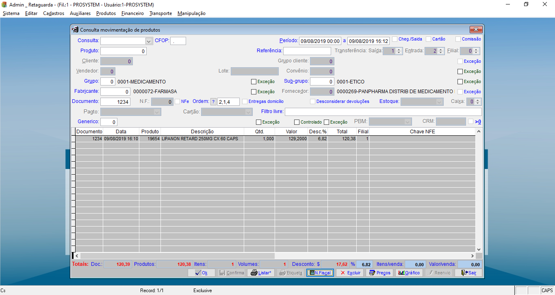Click the Documento field containing 1234
555x295 pixels.
pyautogui.click(x=115, y=102)
